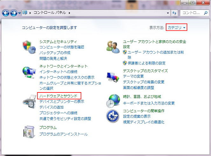Open バックアップの作成 link
Screen dimensions: 211x156
(x=55, y=53)
